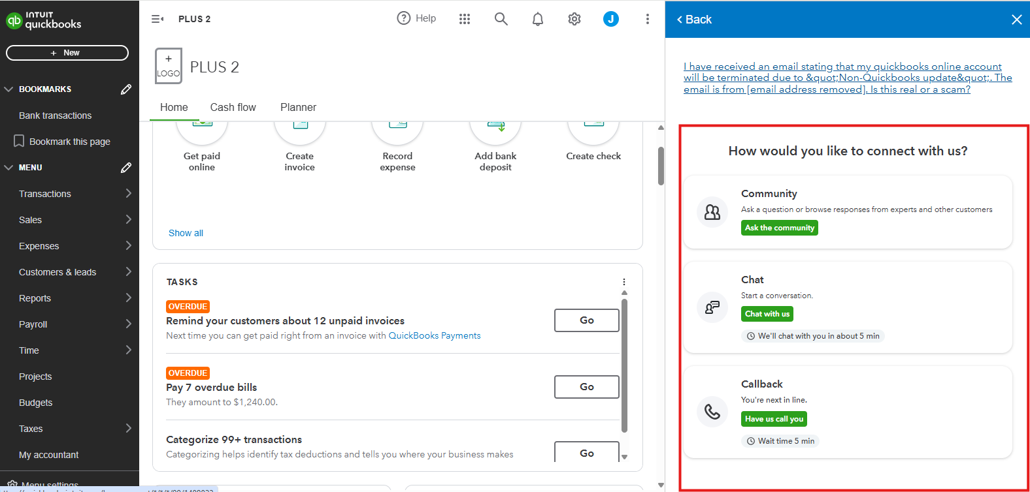
Task: Click the Intuit QuickBooks logo
Action: click(44, 21)
